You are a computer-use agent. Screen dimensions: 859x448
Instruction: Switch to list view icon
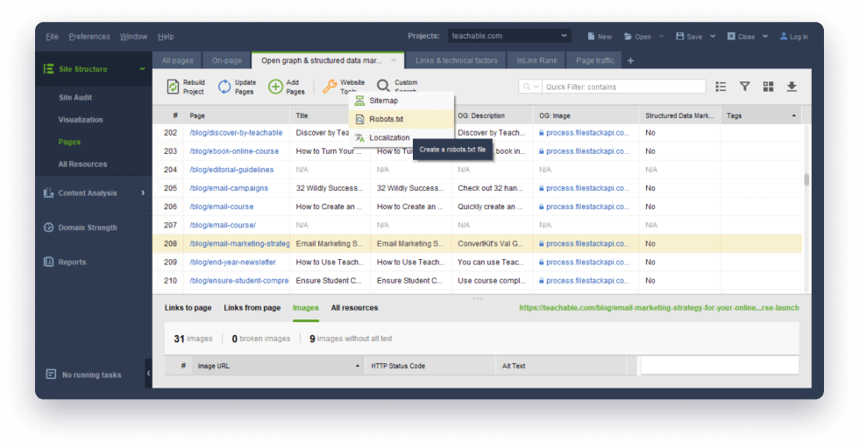pyautogui.click(x=721, y=87)
